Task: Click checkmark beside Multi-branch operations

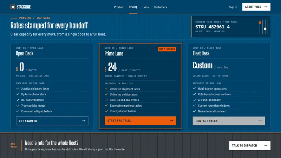Action: [x=195, y=88]
